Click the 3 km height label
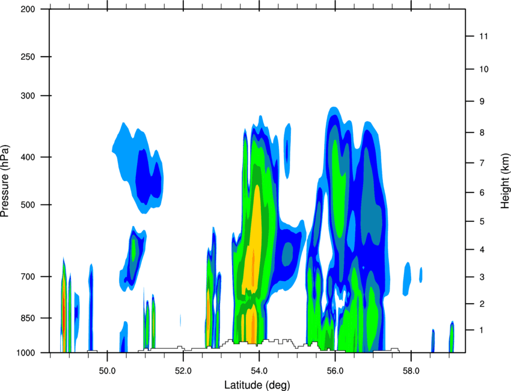The width and height of the screenshot is (511, 391). click(482, 277)
